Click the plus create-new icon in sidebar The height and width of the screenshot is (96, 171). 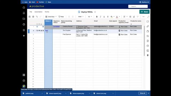(24, 36)
